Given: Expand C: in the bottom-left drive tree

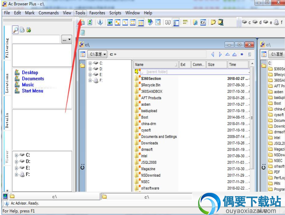Looking at the screenshot, I should [16, 155].
